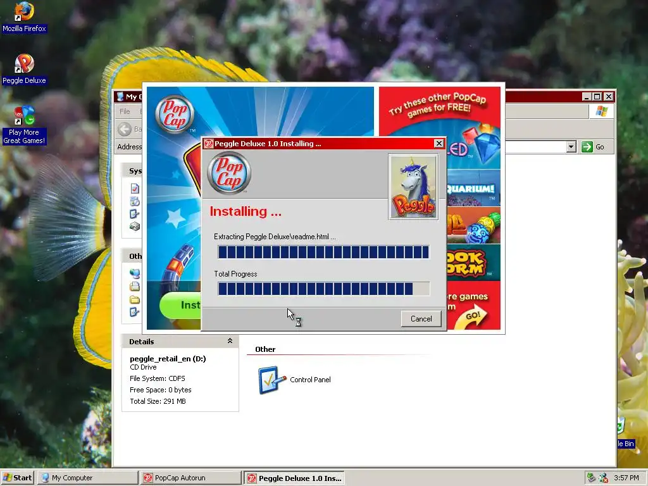
Task: Open the address bar dropdown in My Computer
Action: click(x=571, y=147)
